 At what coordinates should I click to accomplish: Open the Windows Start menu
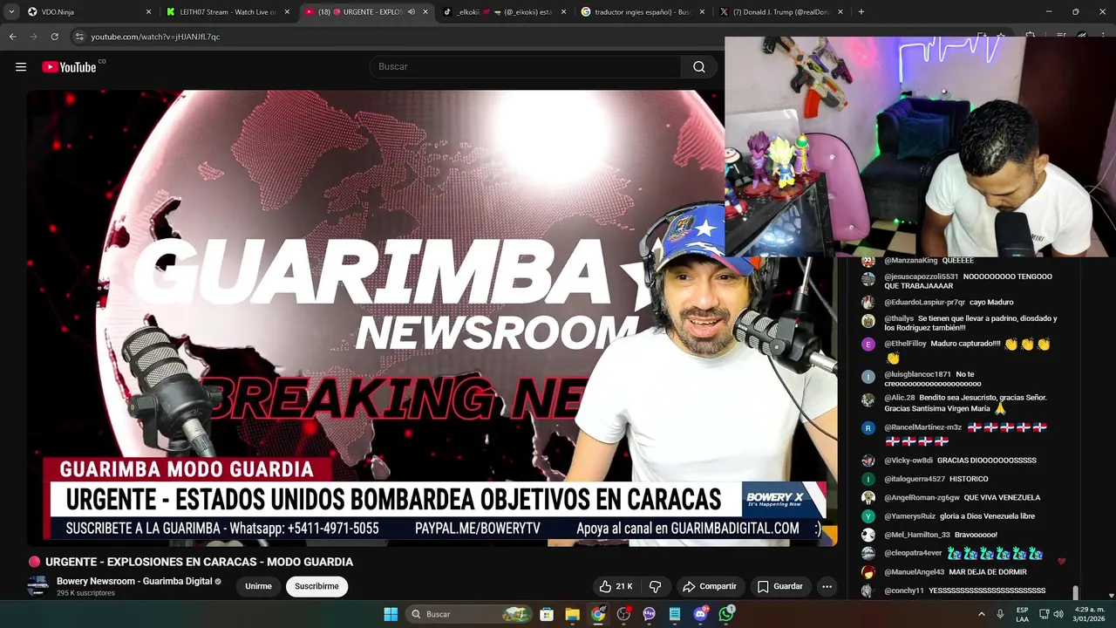click(x=391, y=614)
